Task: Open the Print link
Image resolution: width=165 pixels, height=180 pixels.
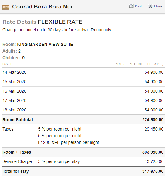Action: [138, 6]
